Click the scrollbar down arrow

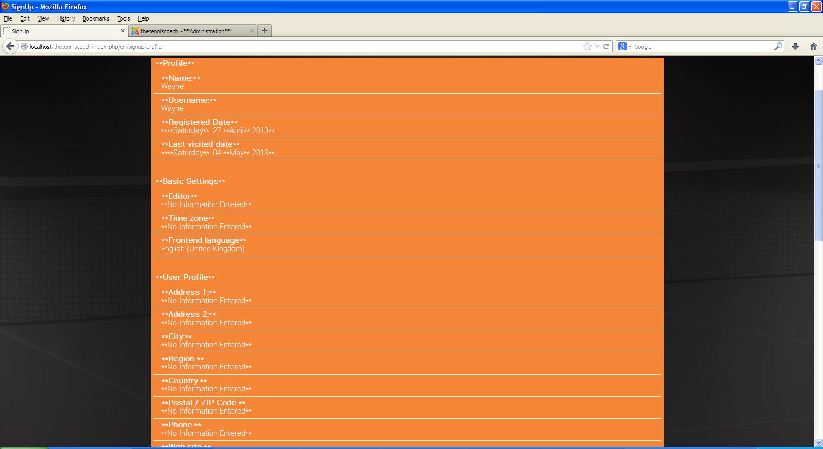[818, 442]
